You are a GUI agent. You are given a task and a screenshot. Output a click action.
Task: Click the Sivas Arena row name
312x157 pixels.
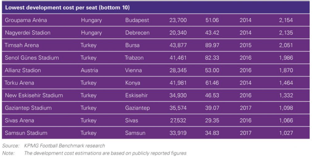click(x=19, y=120)
